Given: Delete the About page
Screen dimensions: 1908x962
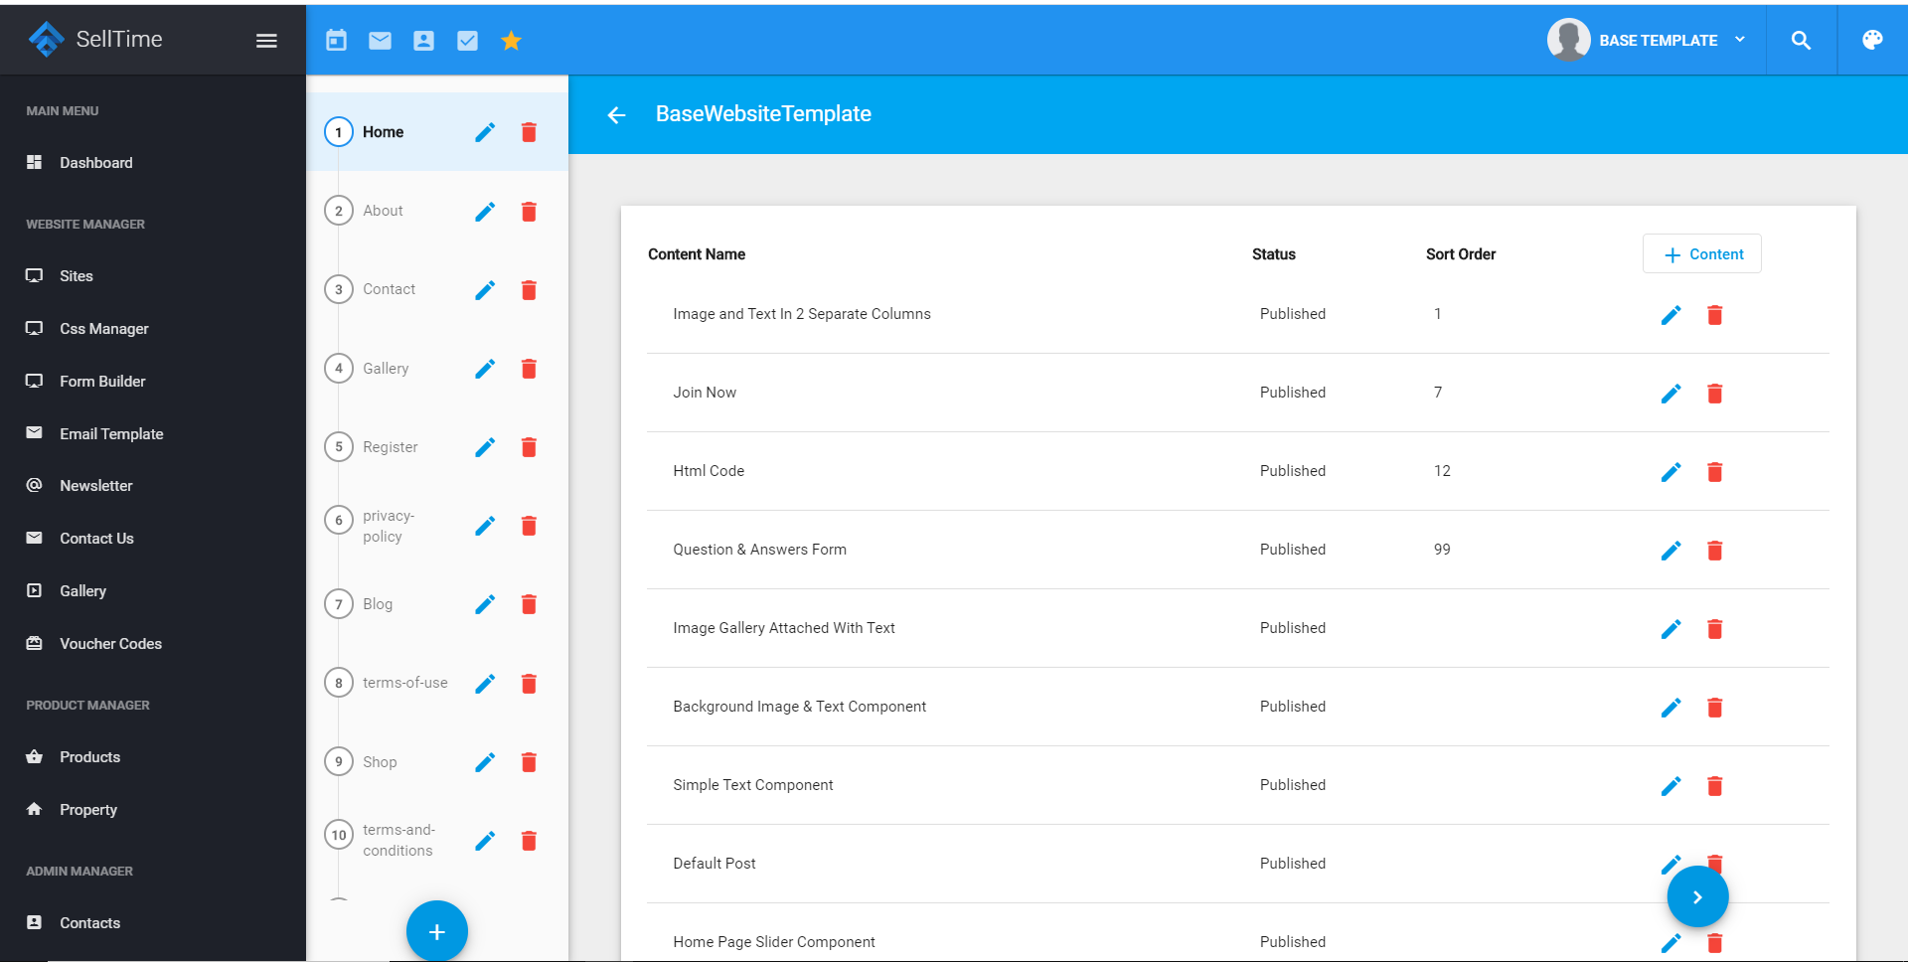Looking at the screenshot, I should tap(529, 212).
